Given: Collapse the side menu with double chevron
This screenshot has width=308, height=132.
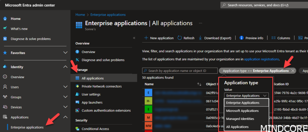Looking at the screenshot, I should 134,38.
